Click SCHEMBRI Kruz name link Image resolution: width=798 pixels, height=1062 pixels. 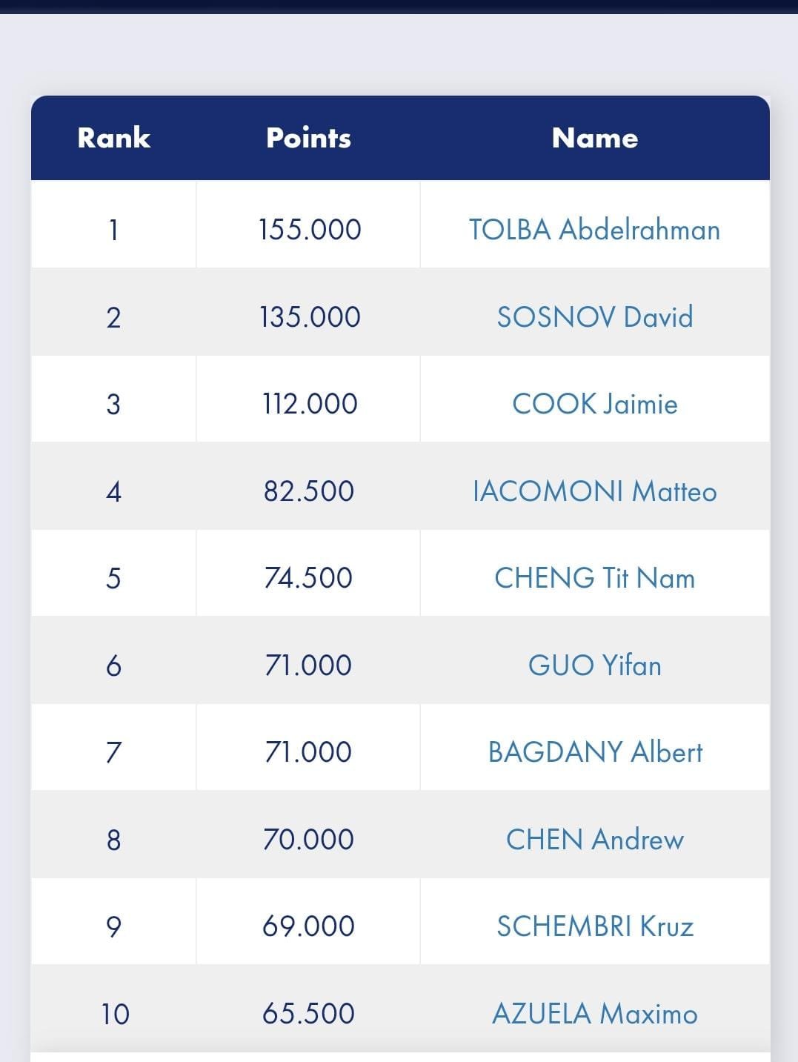pos(594,926)
